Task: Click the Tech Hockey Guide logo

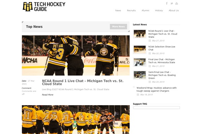Action: pos(44,7)
